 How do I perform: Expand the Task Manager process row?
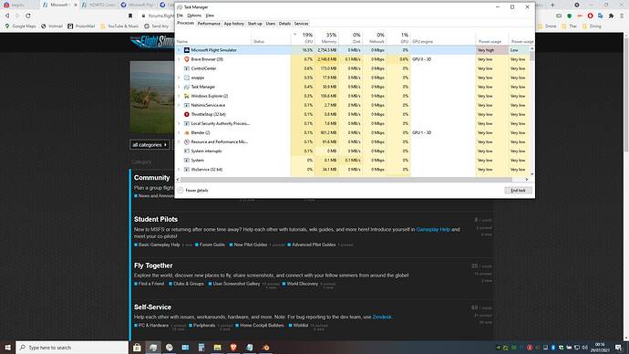pos(179,87)
